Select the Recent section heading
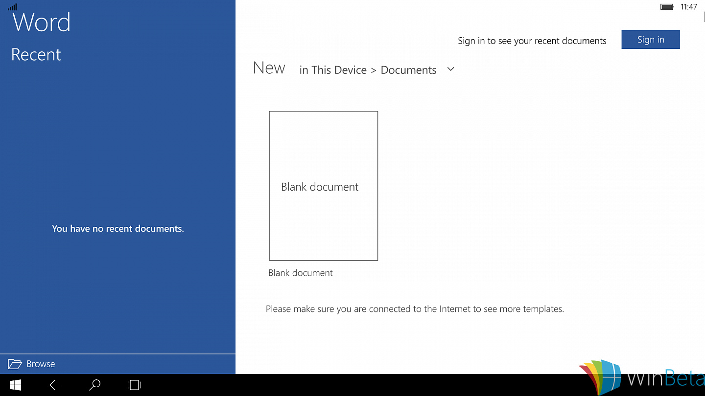705x396 pixels. [36, 54]
